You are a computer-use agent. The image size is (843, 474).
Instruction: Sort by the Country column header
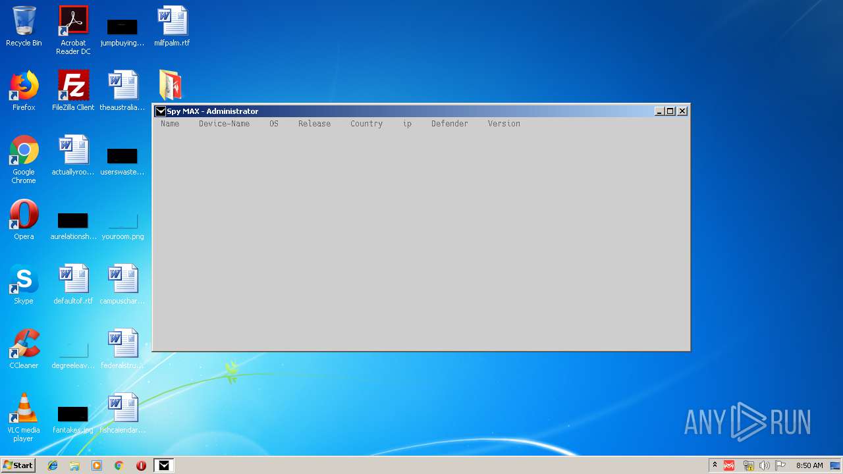pos(366,124)
